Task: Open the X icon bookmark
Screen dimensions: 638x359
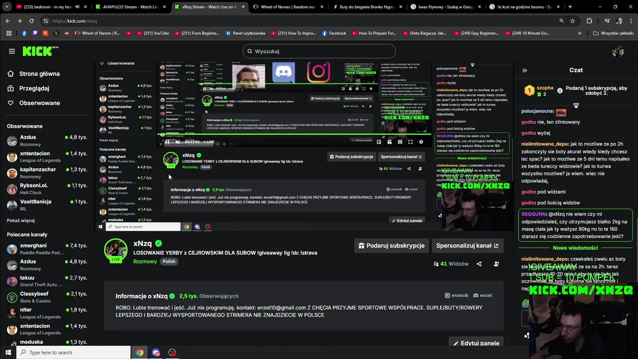Action: point(56,33)
